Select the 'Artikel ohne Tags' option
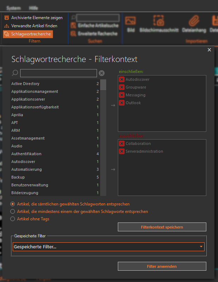 coord(13,219)
